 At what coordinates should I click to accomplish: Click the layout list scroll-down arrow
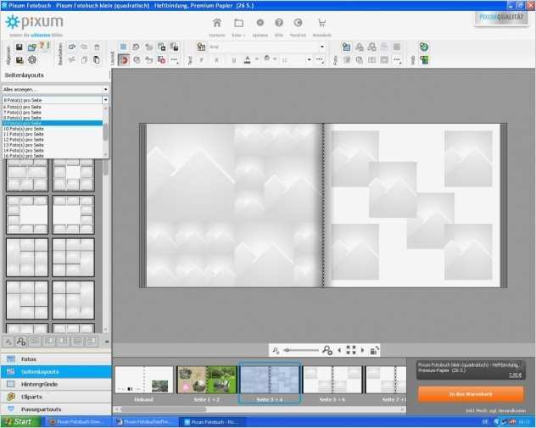[x=105, y=330]
